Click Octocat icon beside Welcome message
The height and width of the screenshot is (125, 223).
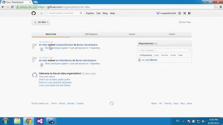[34, 75]
